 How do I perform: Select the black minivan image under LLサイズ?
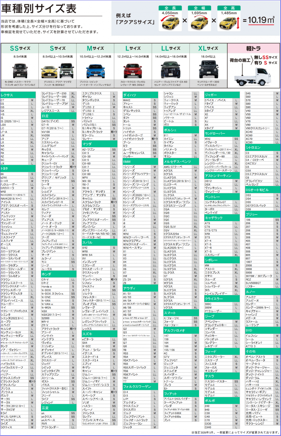click(x=171, y=69)
